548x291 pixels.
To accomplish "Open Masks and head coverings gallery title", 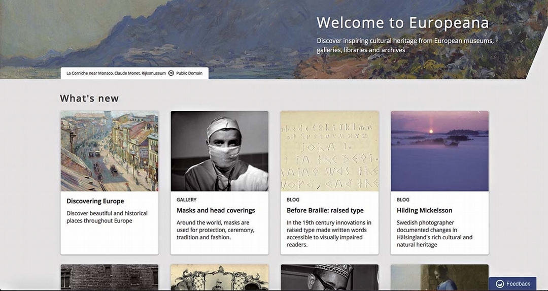I will pyautogui.click(x=216, y=210).
